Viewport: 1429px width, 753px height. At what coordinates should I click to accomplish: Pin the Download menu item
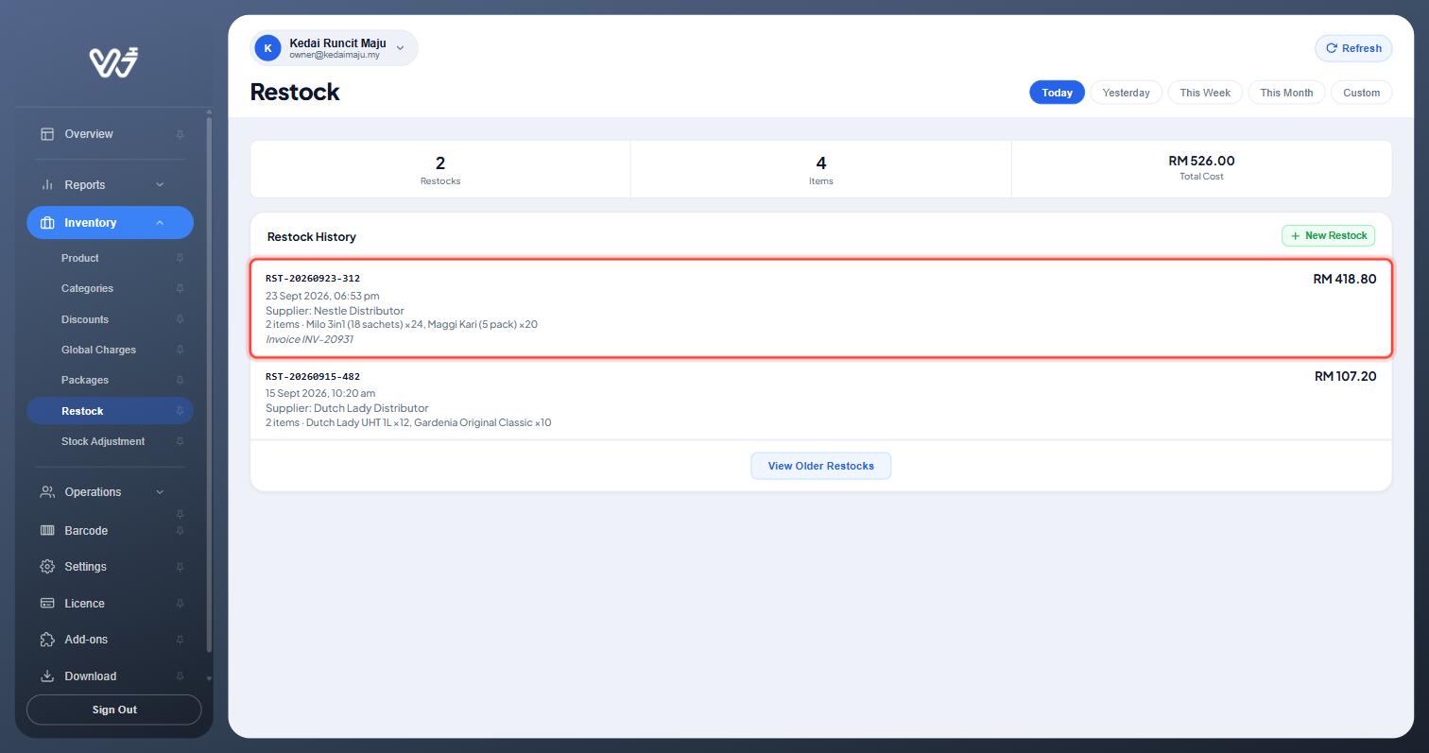(x=180, y=676)
